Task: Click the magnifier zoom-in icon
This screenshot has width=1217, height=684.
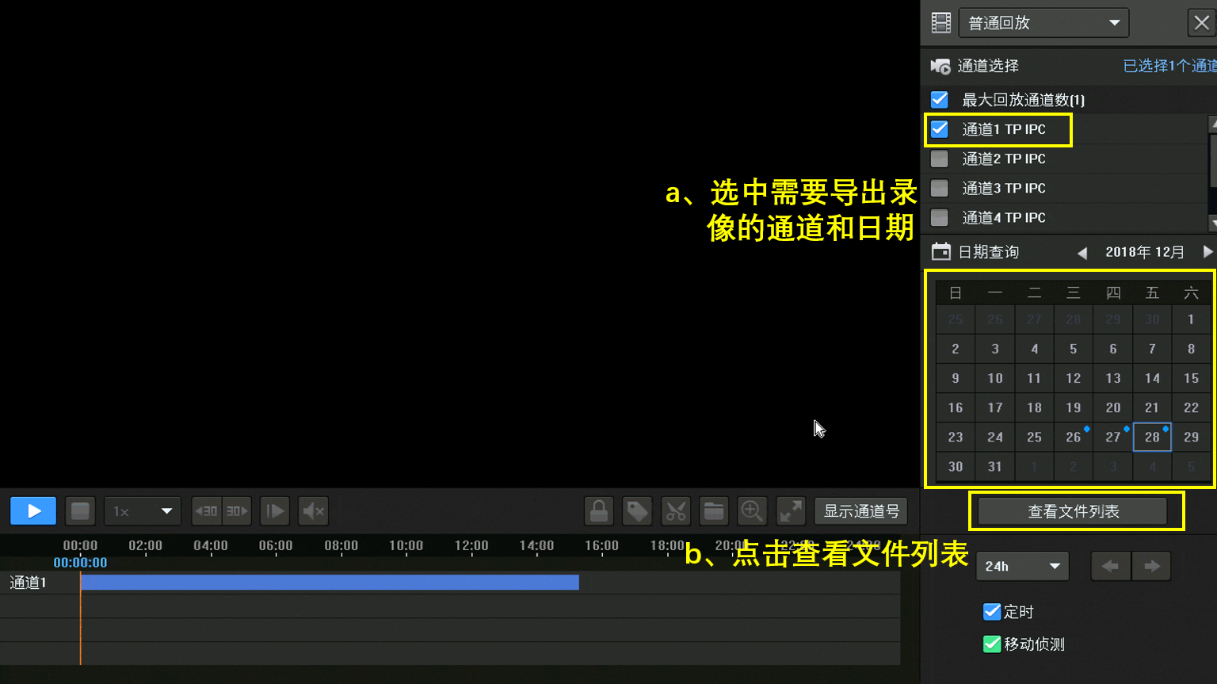Action: (752, 511)
